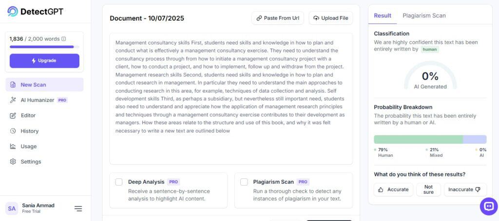Open the Usage chart icon

tap(13, 146)
